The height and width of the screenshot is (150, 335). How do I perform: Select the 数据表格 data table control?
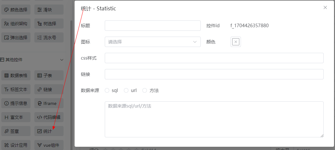[16, 75]
